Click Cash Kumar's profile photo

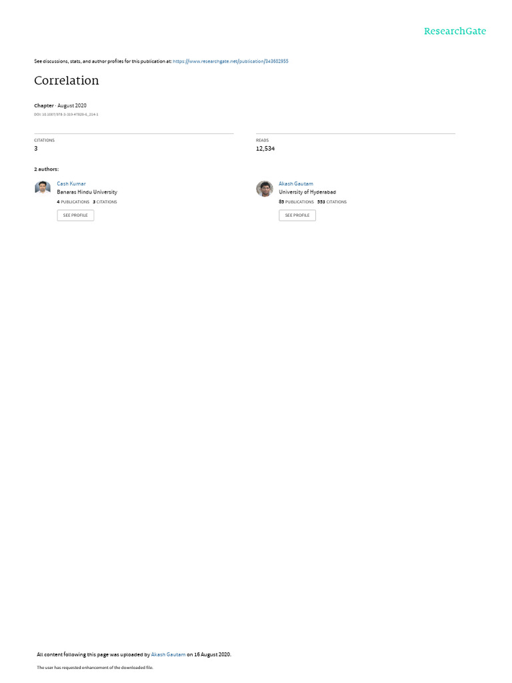[43, 187]
